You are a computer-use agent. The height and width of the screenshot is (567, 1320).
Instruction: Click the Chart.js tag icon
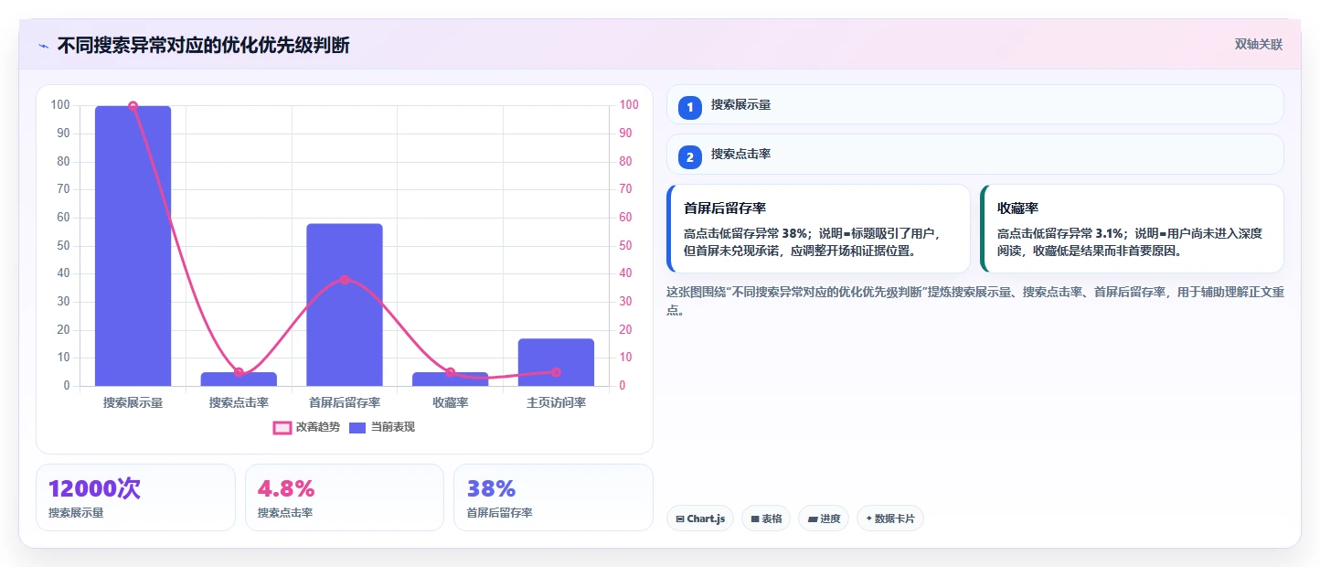680,519
